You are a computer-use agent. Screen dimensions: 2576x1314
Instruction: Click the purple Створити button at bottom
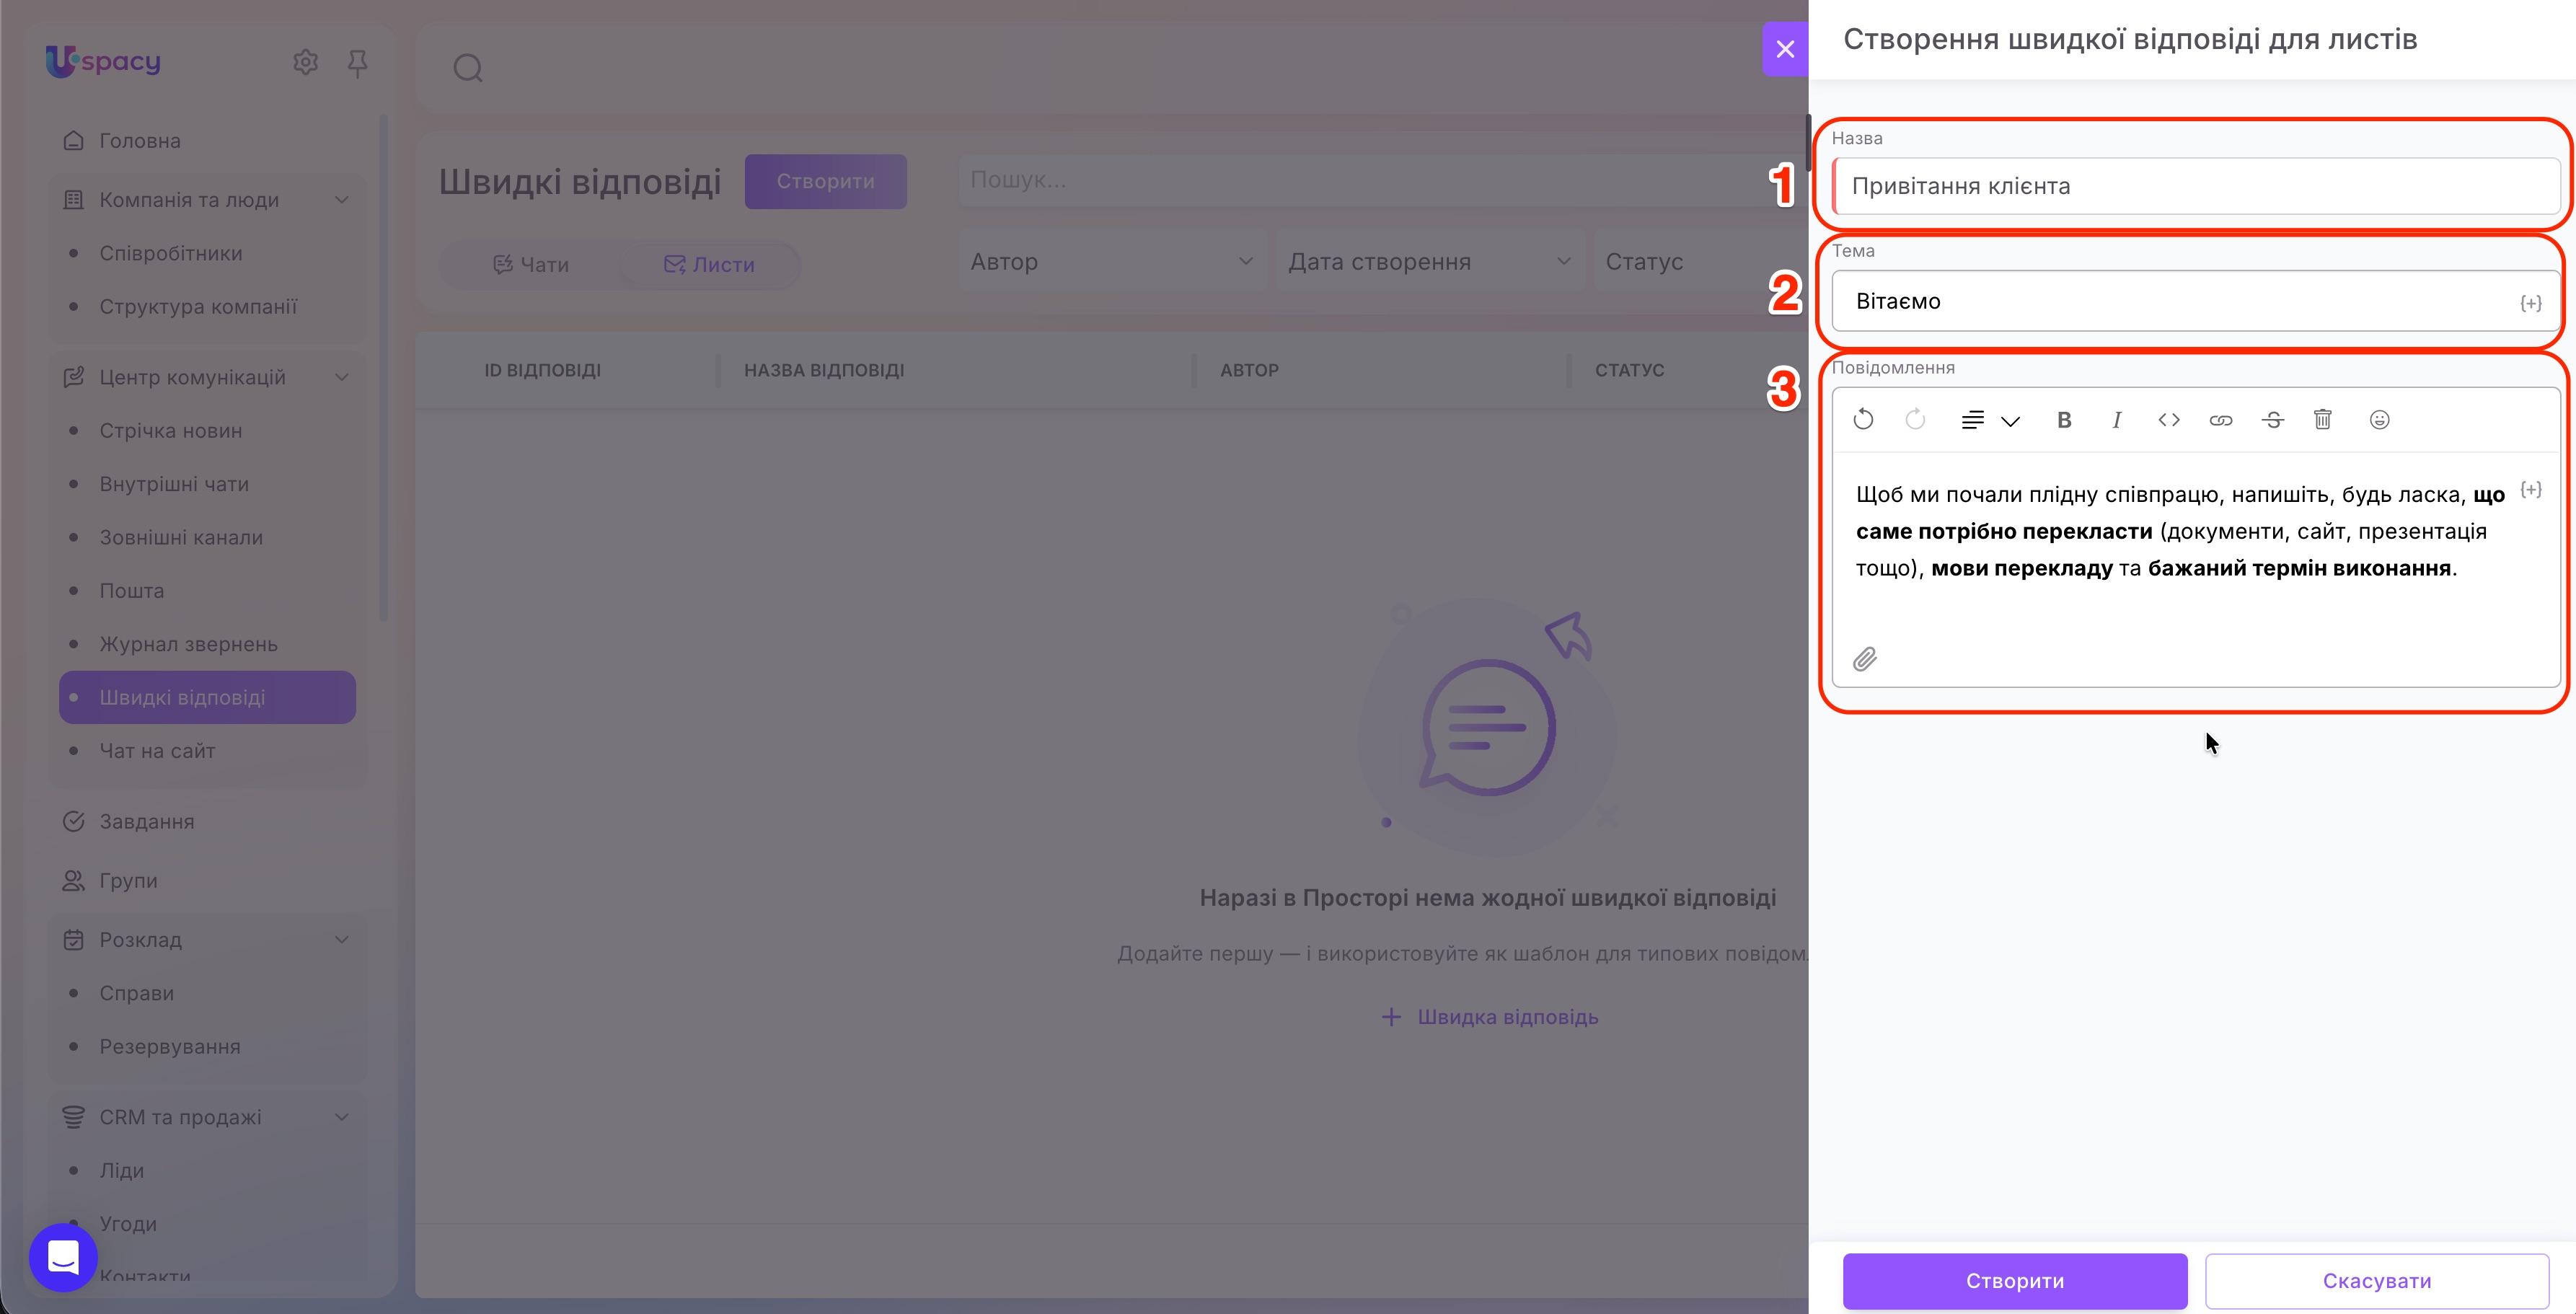(x=2014, y=1281)
